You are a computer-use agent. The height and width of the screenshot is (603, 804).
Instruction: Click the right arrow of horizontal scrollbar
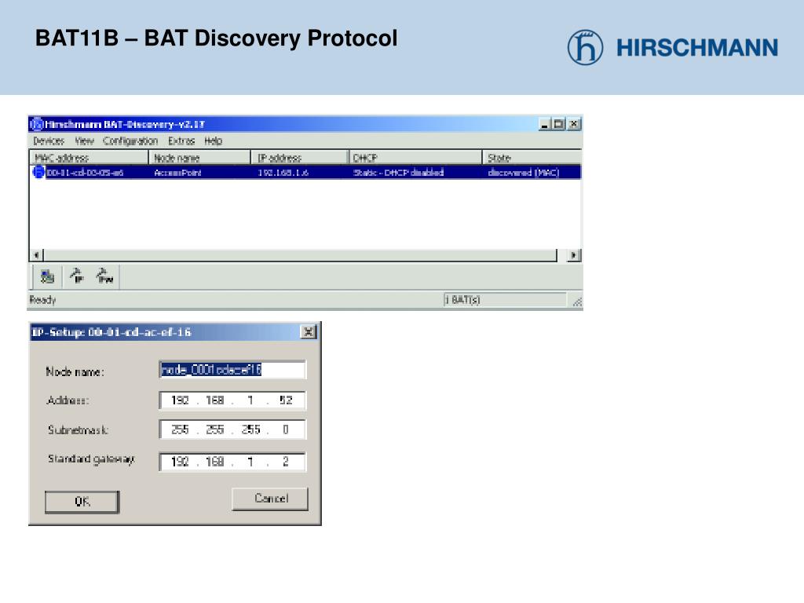coord(574,255)
